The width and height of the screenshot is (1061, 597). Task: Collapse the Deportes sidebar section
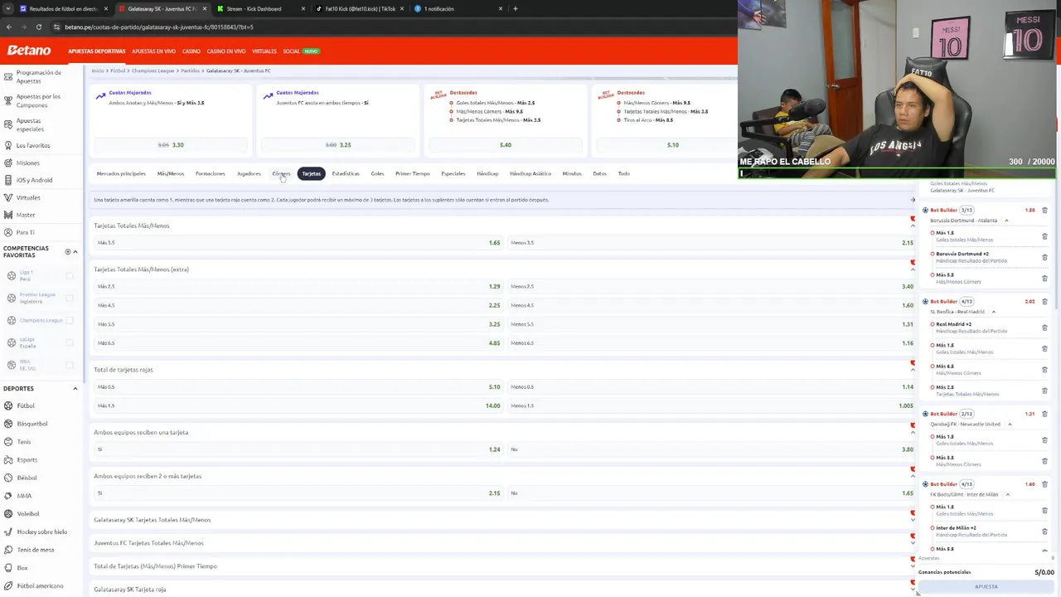(x=75, y=388)
